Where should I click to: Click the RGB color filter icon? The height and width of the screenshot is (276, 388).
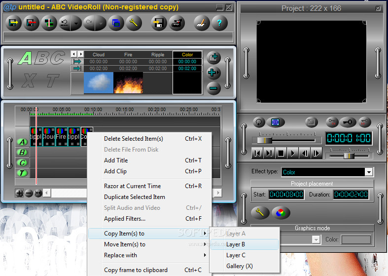281,213
